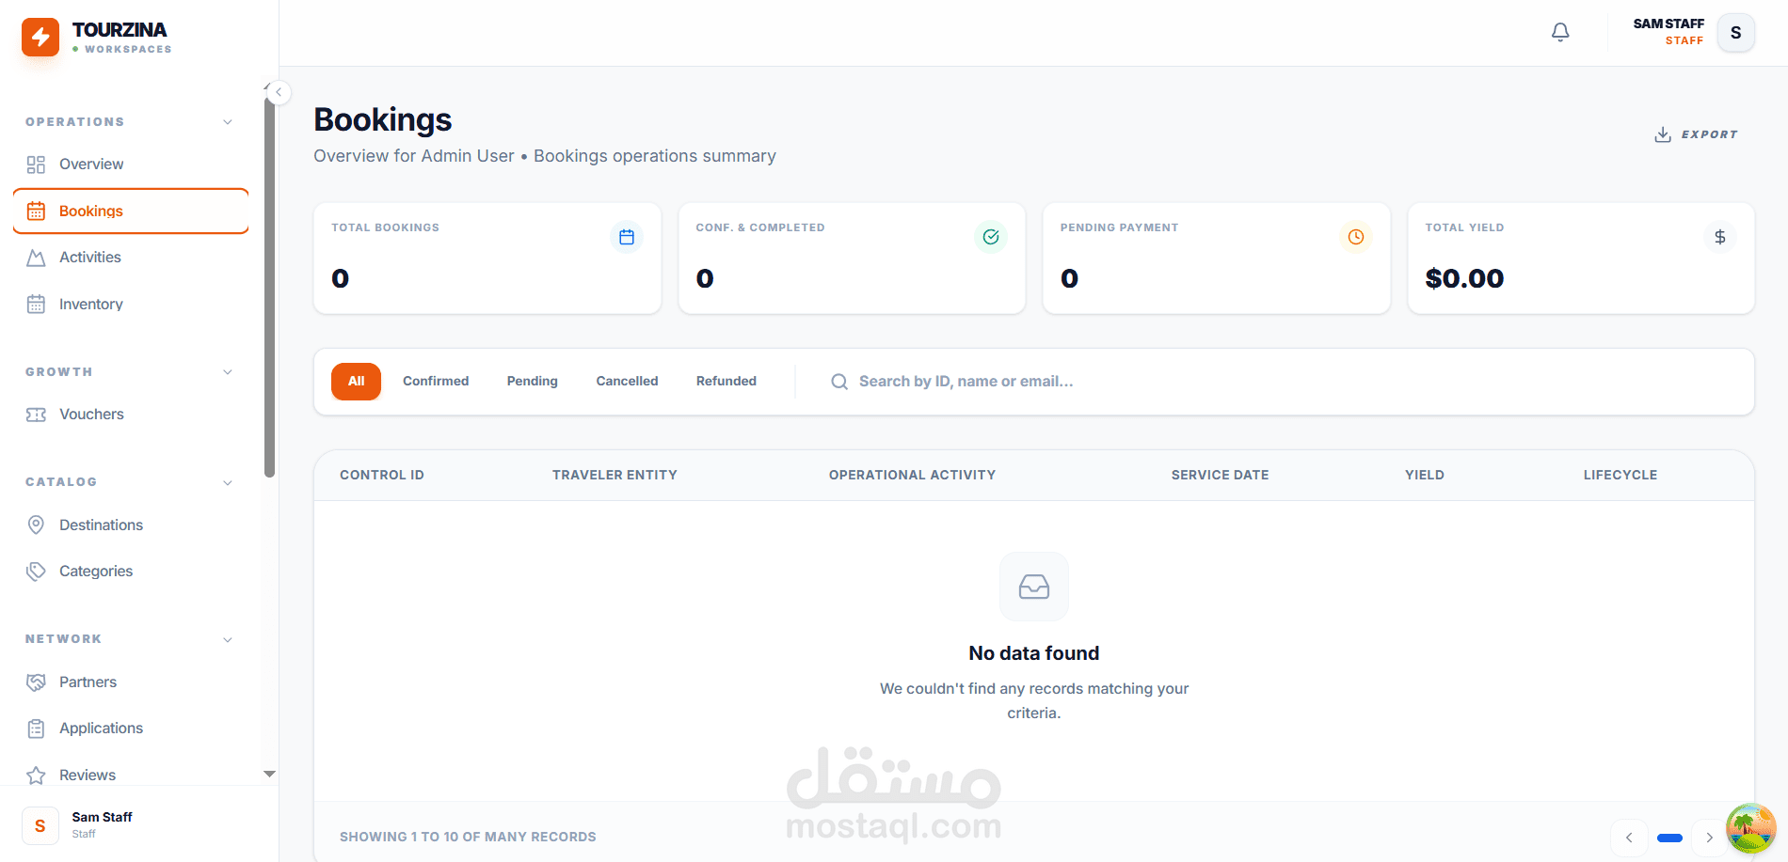Go to Activities page
Screen dimensions: 1788x862
pos(131,258)
